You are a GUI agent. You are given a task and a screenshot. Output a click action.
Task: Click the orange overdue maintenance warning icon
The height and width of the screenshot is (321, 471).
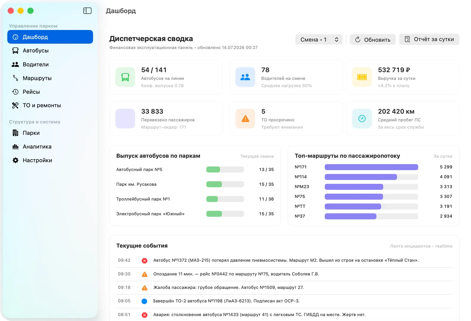[245, 119]
